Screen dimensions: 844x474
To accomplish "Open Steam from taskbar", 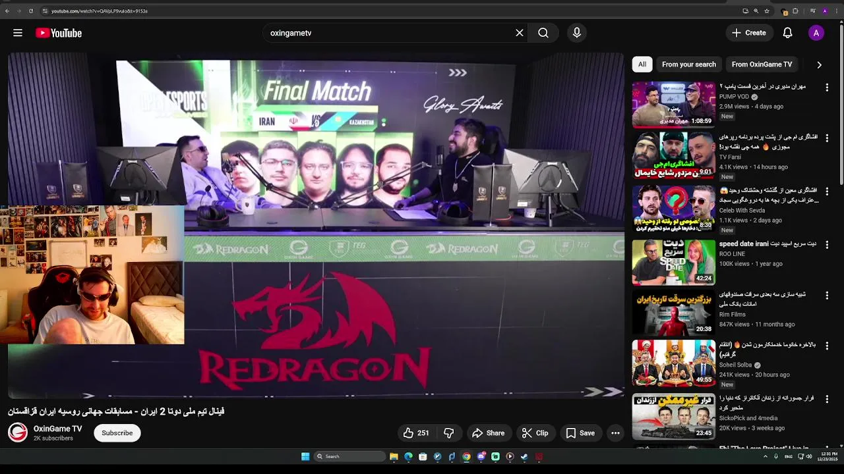I will tap(524, 456).
